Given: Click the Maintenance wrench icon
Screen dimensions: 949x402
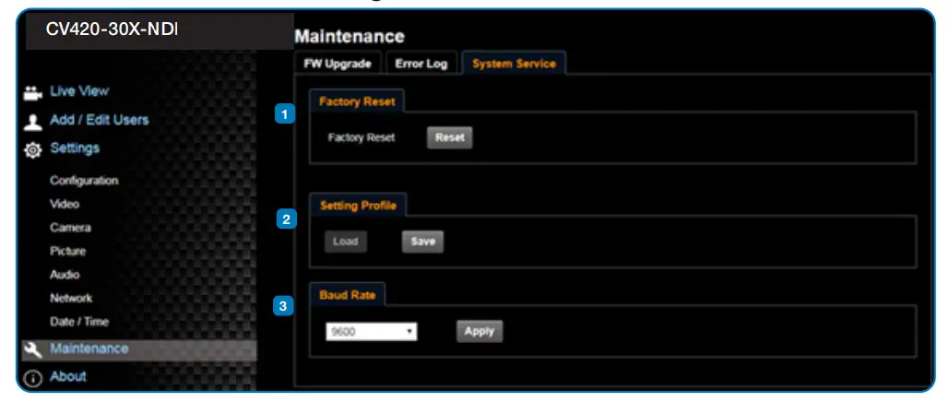Looking at the screenshot, I should click(32, 350).
